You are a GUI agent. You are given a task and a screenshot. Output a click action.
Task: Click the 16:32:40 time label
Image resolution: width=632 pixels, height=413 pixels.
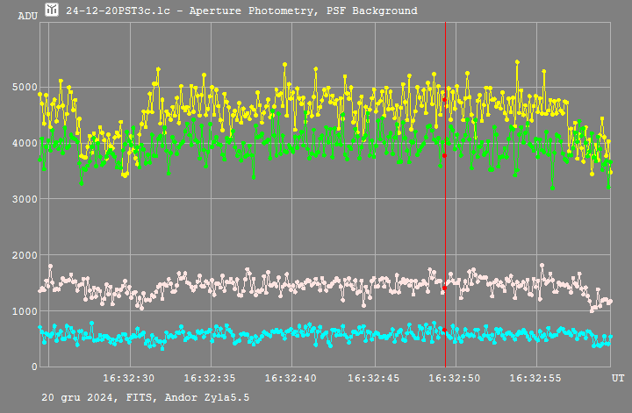pyautogui.click(x=291, y=379)
